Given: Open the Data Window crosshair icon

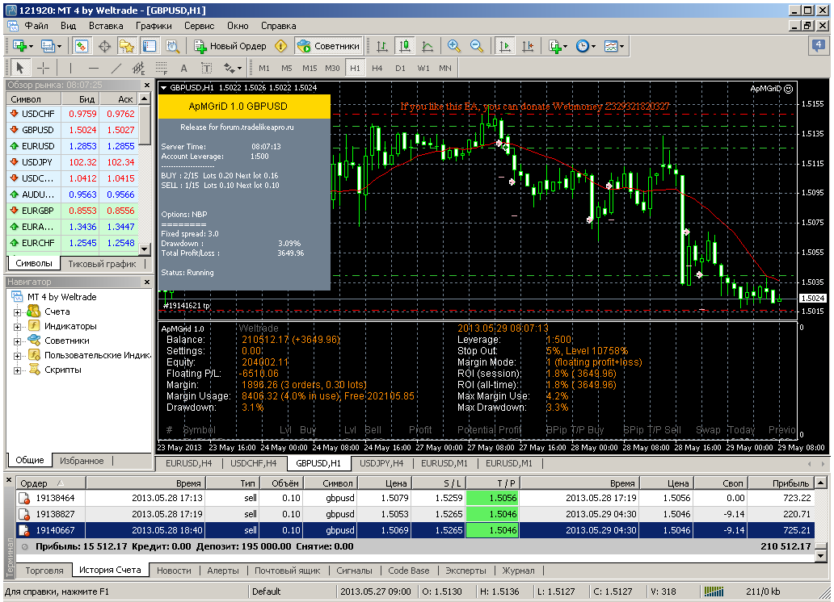Looking at the screenshot, I should coord(105,46).
